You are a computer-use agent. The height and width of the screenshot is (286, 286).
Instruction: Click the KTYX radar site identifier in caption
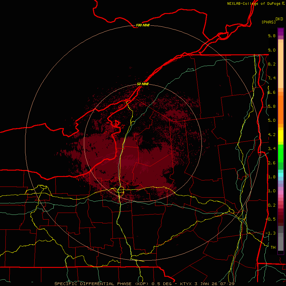186,284
